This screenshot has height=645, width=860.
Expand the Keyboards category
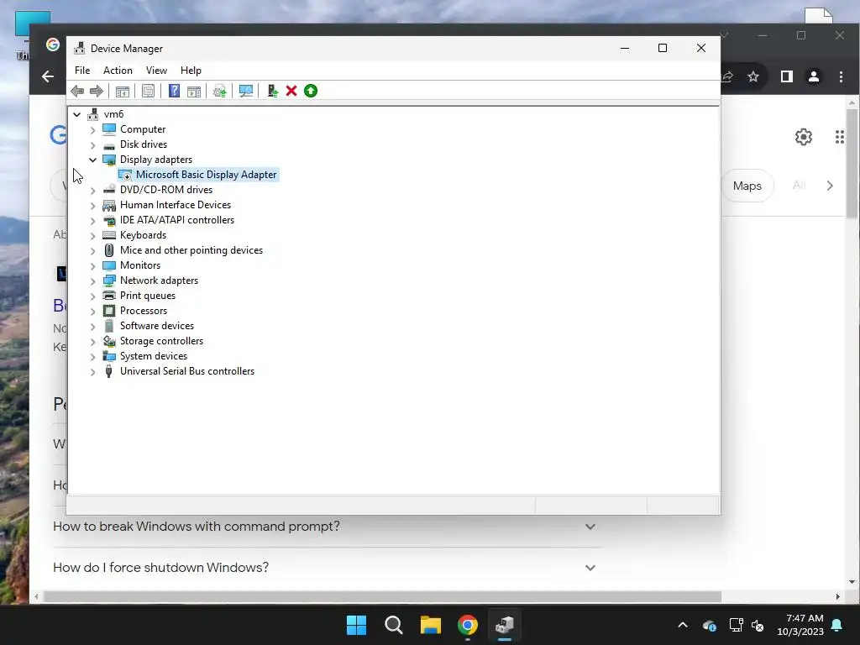coord(92,236)
